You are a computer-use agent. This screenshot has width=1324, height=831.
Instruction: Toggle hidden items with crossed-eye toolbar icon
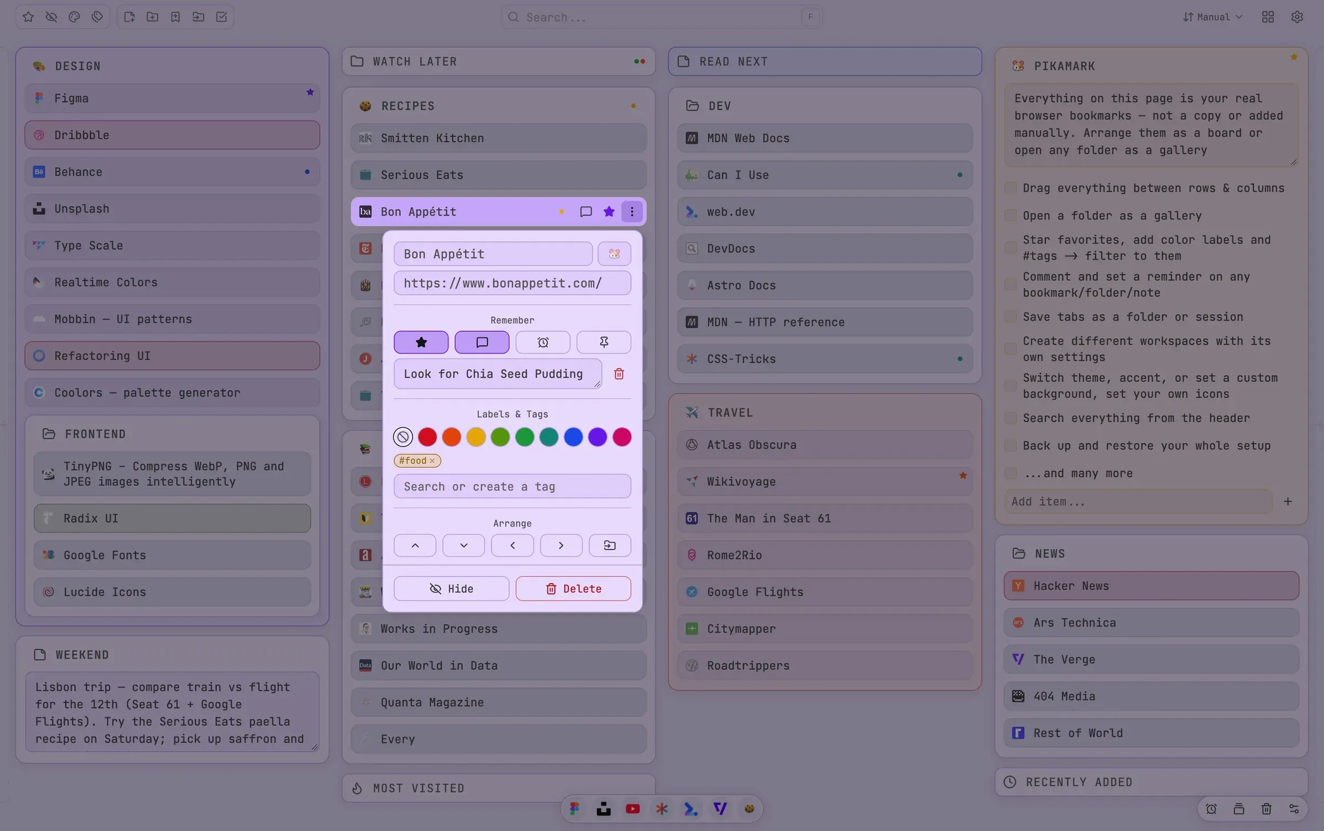[x=51, y=17]
